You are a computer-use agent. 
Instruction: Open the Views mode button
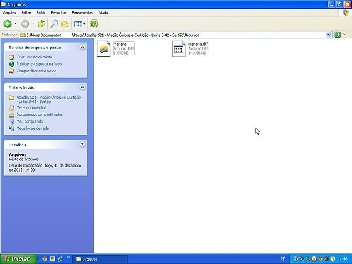point(80,24)
